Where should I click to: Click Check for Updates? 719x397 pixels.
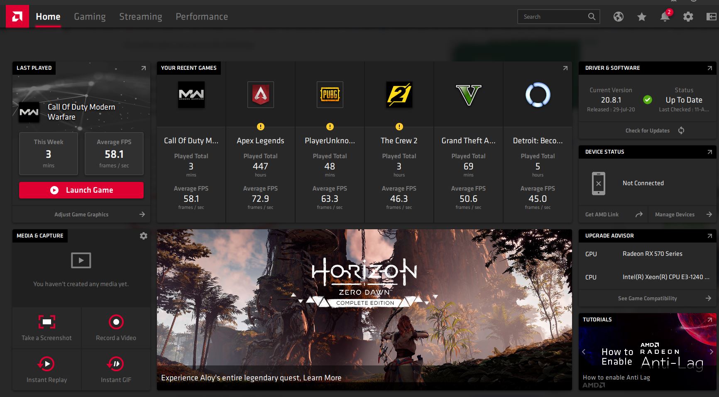648,130
